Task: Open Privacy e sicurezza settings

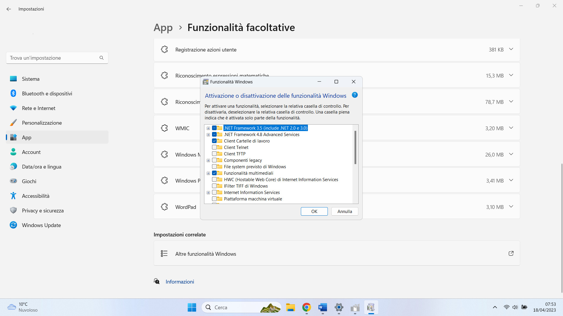Action: click(43, 210)
